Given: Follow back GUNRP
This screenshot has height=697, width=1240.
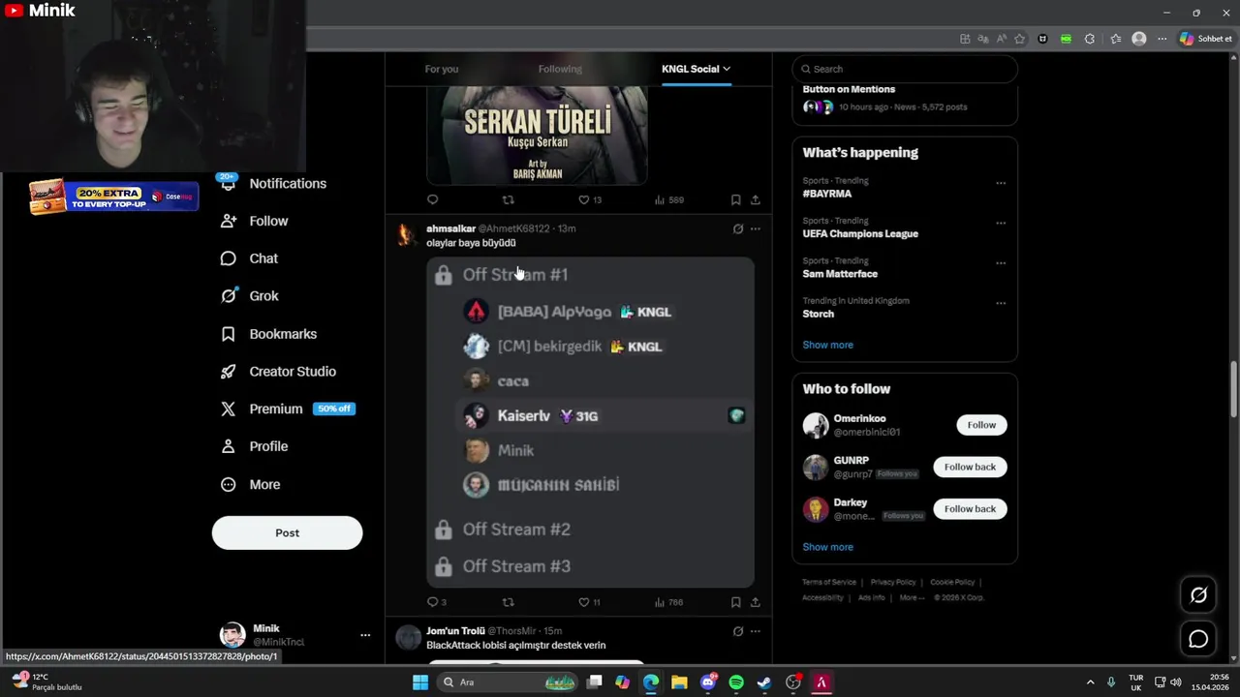Looking at the screenshot, I should click(x=970, y=467).
